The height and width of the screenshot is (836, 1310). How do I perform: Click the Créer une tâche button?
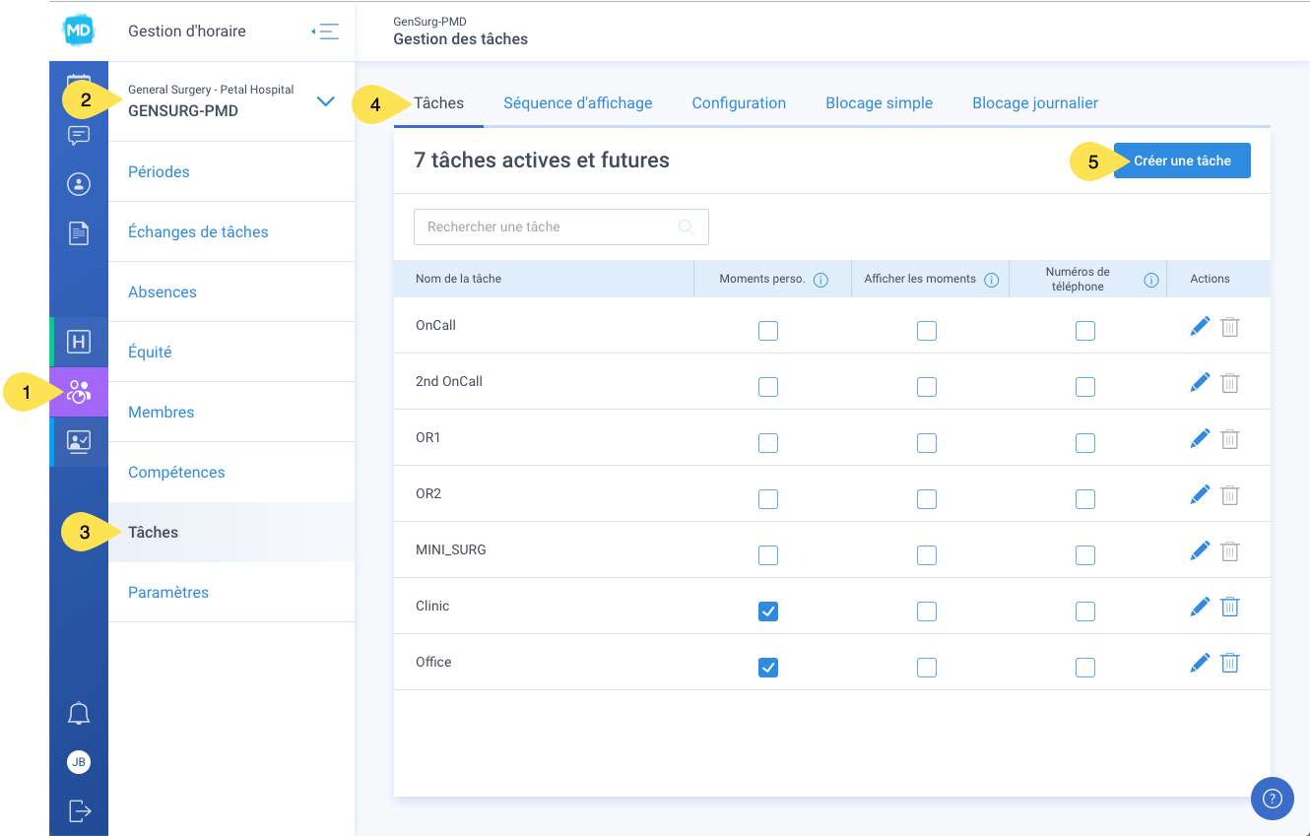point(1182,161)
